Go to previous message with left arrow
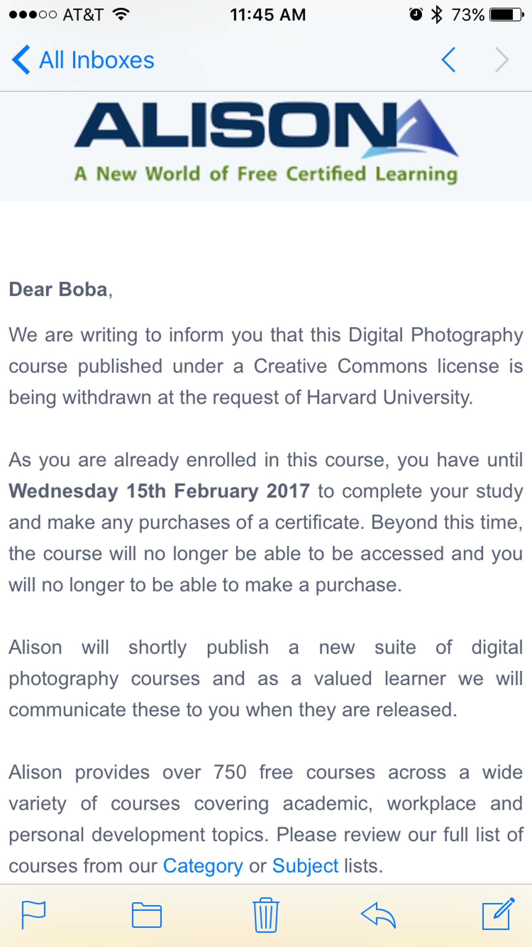 coord(449,60)
